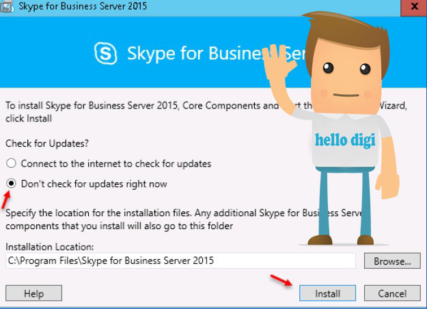
Task: Click the 'Check for Updates?' label
Action: pos(47,143)
